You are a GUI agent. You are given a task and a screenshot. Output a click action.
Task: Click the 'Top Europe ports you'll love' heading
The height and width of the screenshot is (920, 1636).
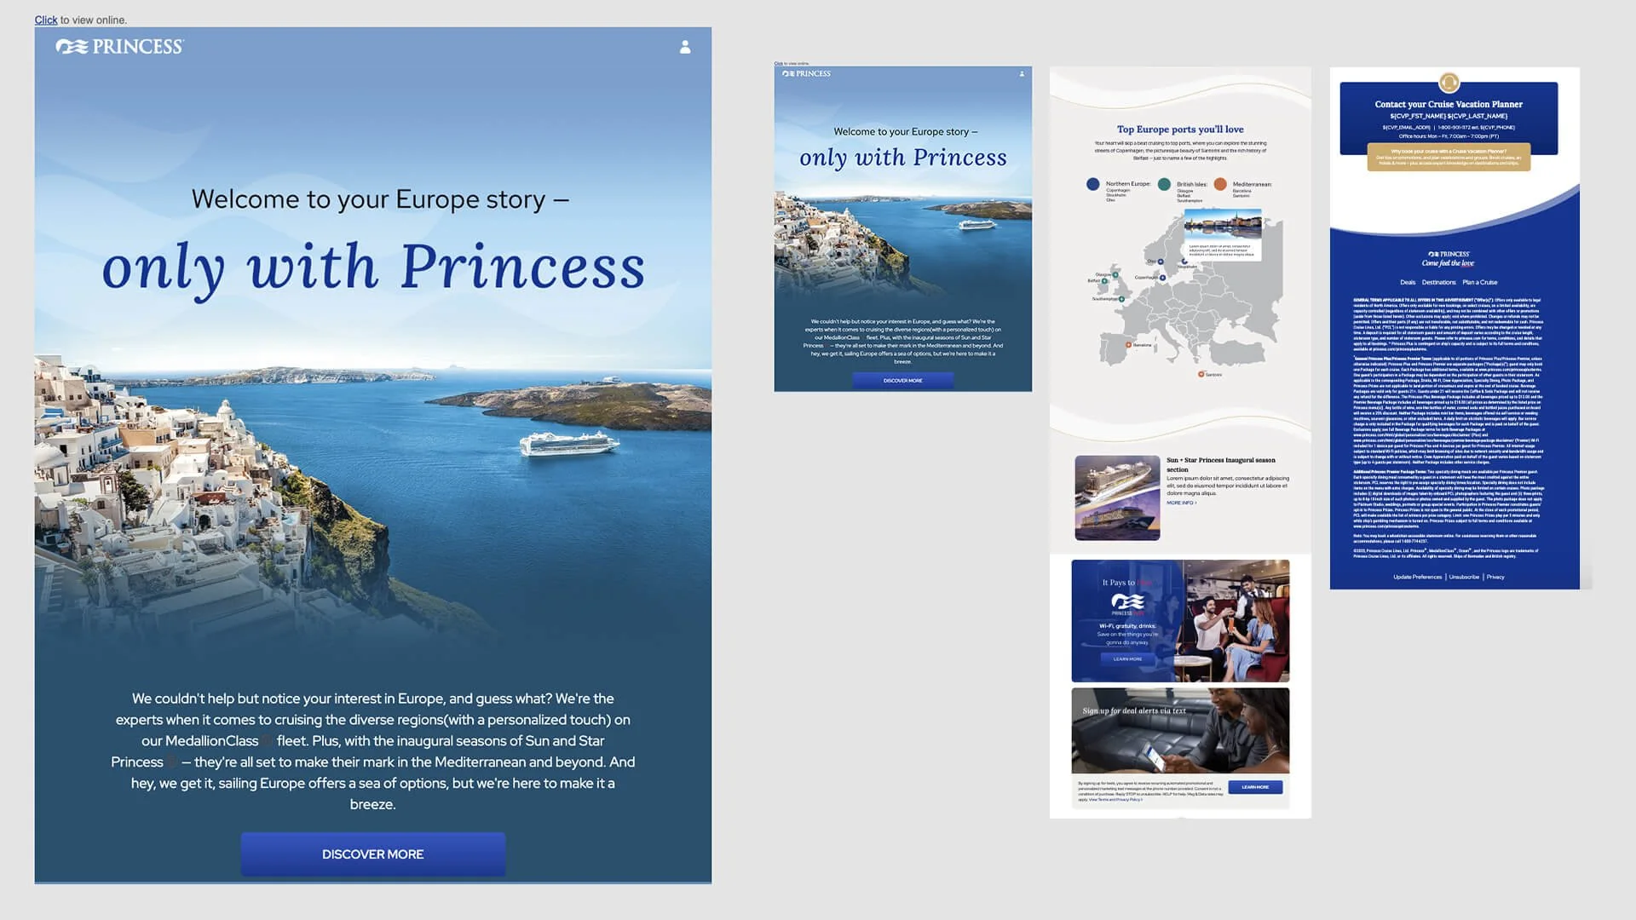tap(1180, 129)
